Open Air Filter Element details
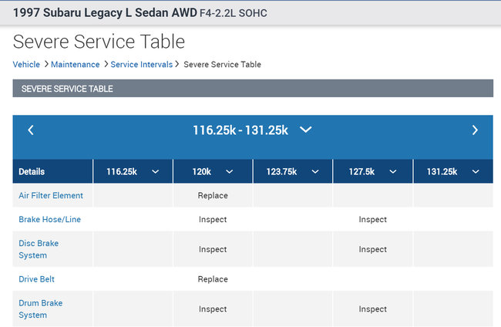This screenshot has height=327, width=501. tap(51, 196)
